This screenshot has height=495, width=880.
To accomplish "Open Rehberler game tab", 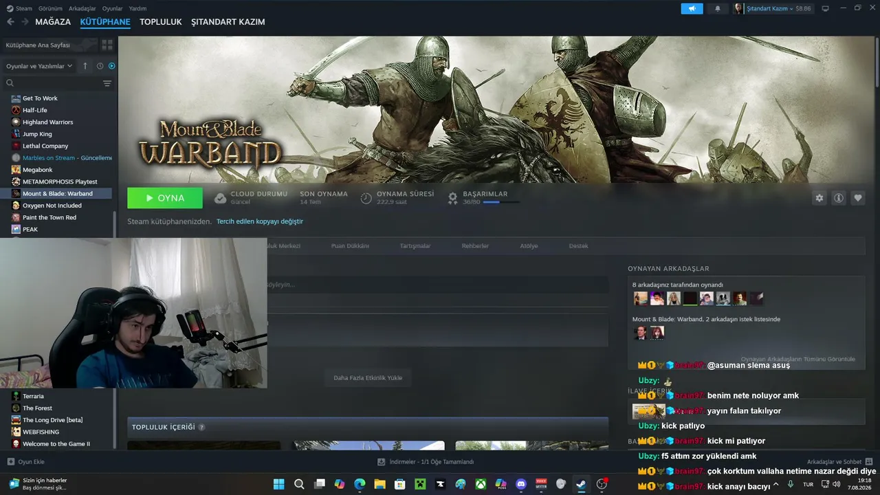I will click(x=475, y=246).
